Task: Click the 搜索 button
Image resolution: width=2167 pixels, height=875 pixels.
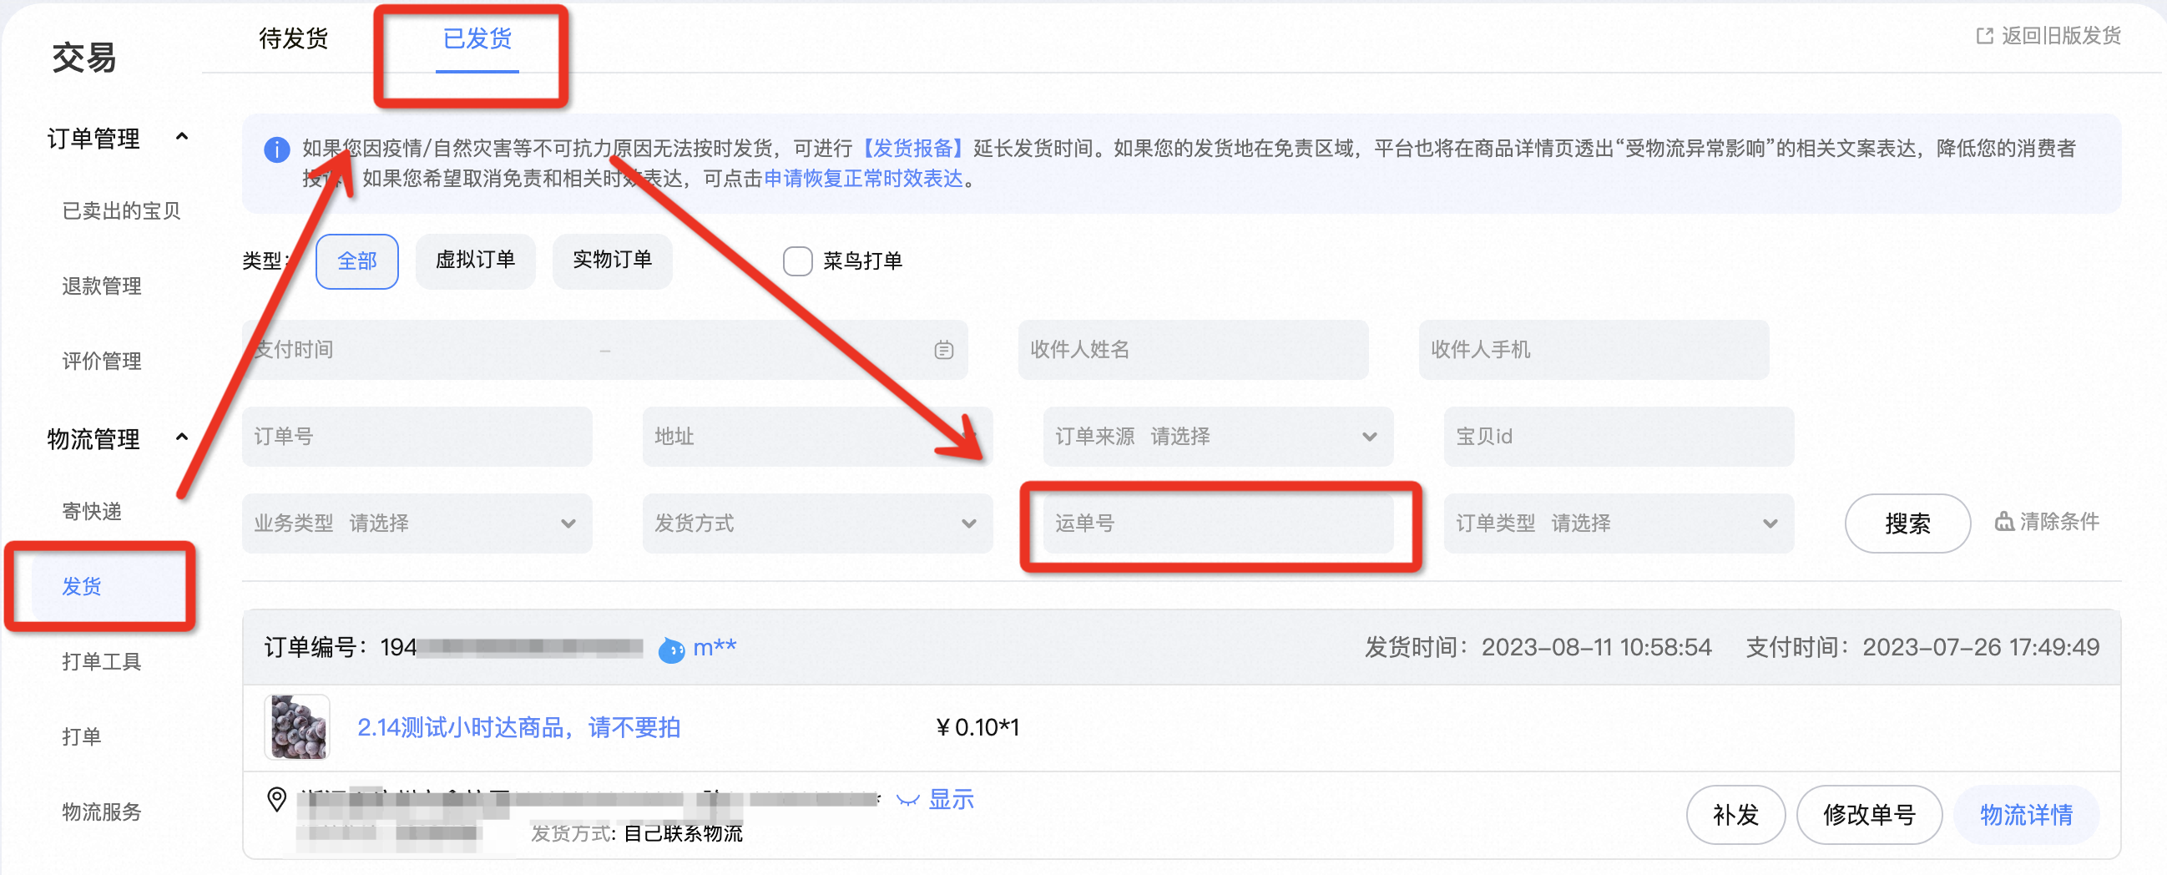Action: point(1907,523)
